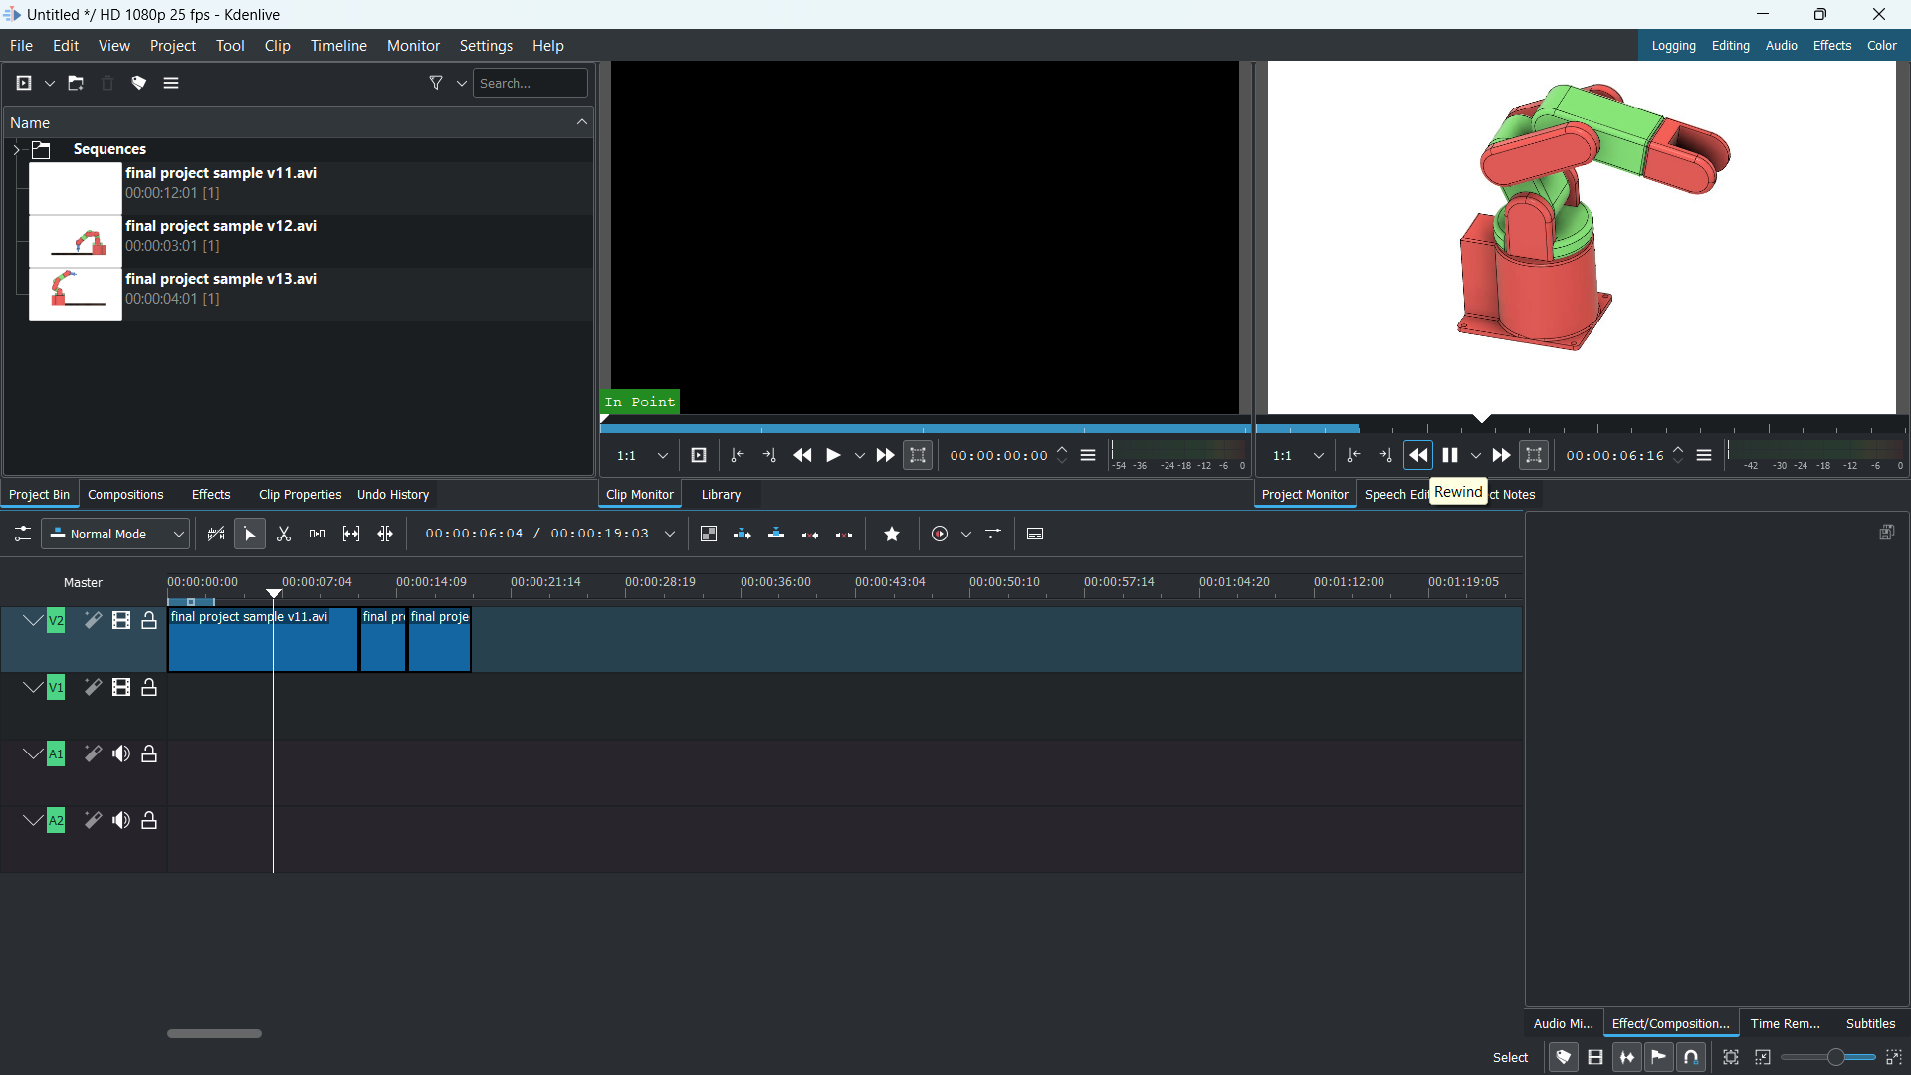Click the mixer settings icon in timeline toolbar
The image size is (1911, 1075).
coord(993,535)
